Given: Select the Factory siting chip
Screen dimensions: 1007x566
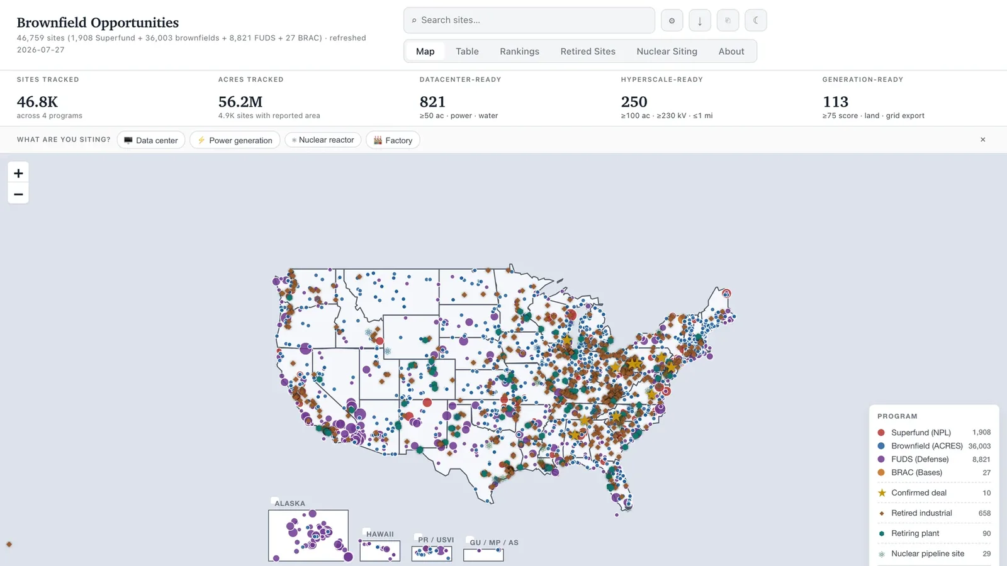Looking at the screenshot, I should [393, 140].
